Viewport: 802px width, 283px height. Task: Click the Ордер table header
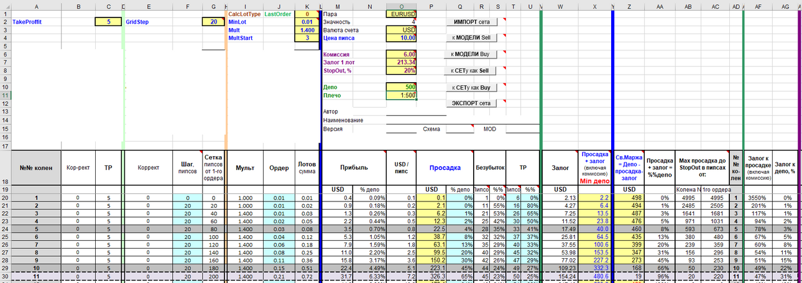pyautogui.click(x=279, y=168)
